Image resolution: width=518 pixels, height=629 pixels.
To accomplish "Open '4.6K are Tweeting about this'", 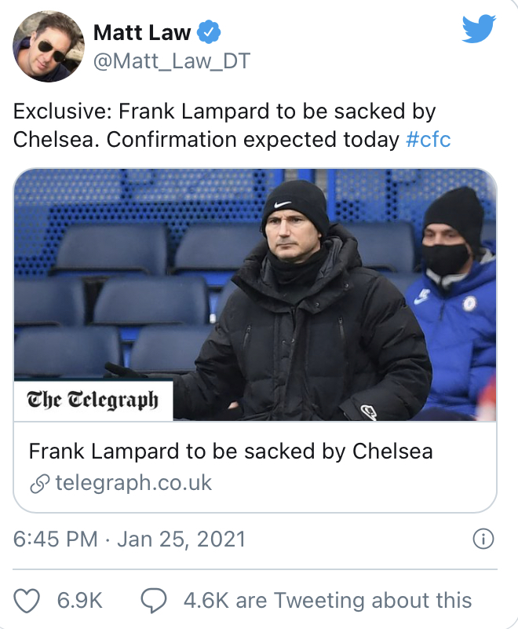I will pos(327,601).
